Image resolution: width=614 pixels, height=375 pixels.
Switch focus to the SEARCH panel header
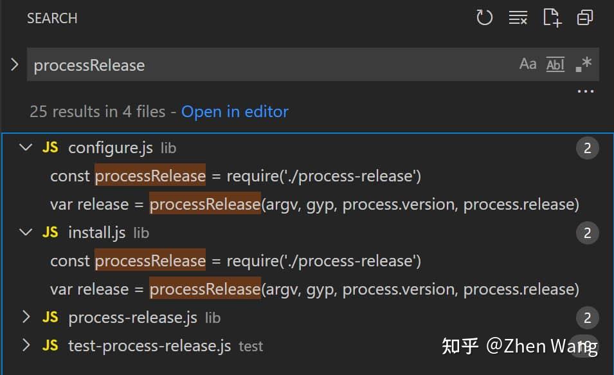(51, 18)
